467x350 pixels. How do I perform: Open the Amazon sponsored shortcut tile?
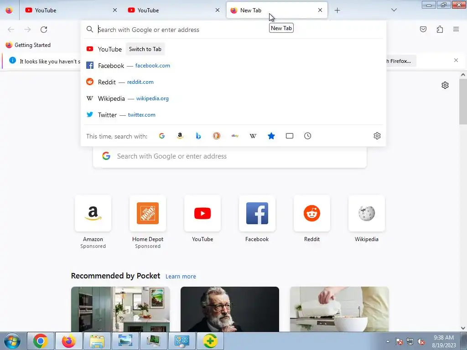point(93,213)
